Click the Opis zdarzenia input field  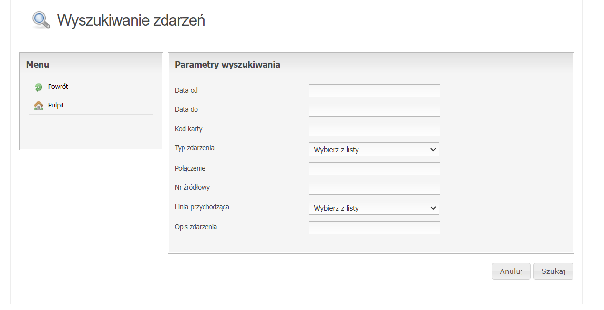point(374,228)
